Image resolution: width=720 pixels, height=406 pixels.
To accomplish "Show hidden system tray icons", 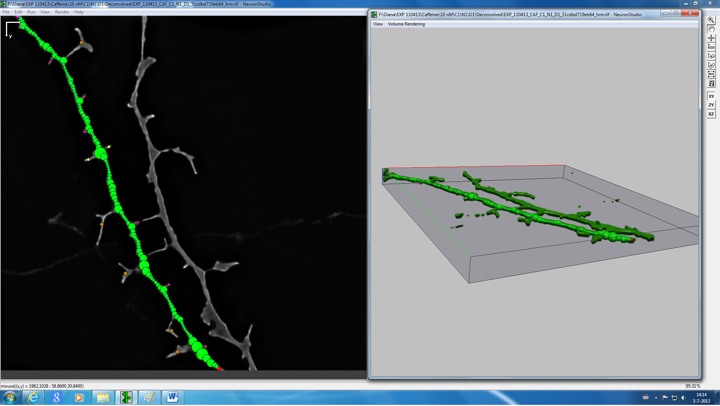I will pyautogui.click(x=656, y=398).
